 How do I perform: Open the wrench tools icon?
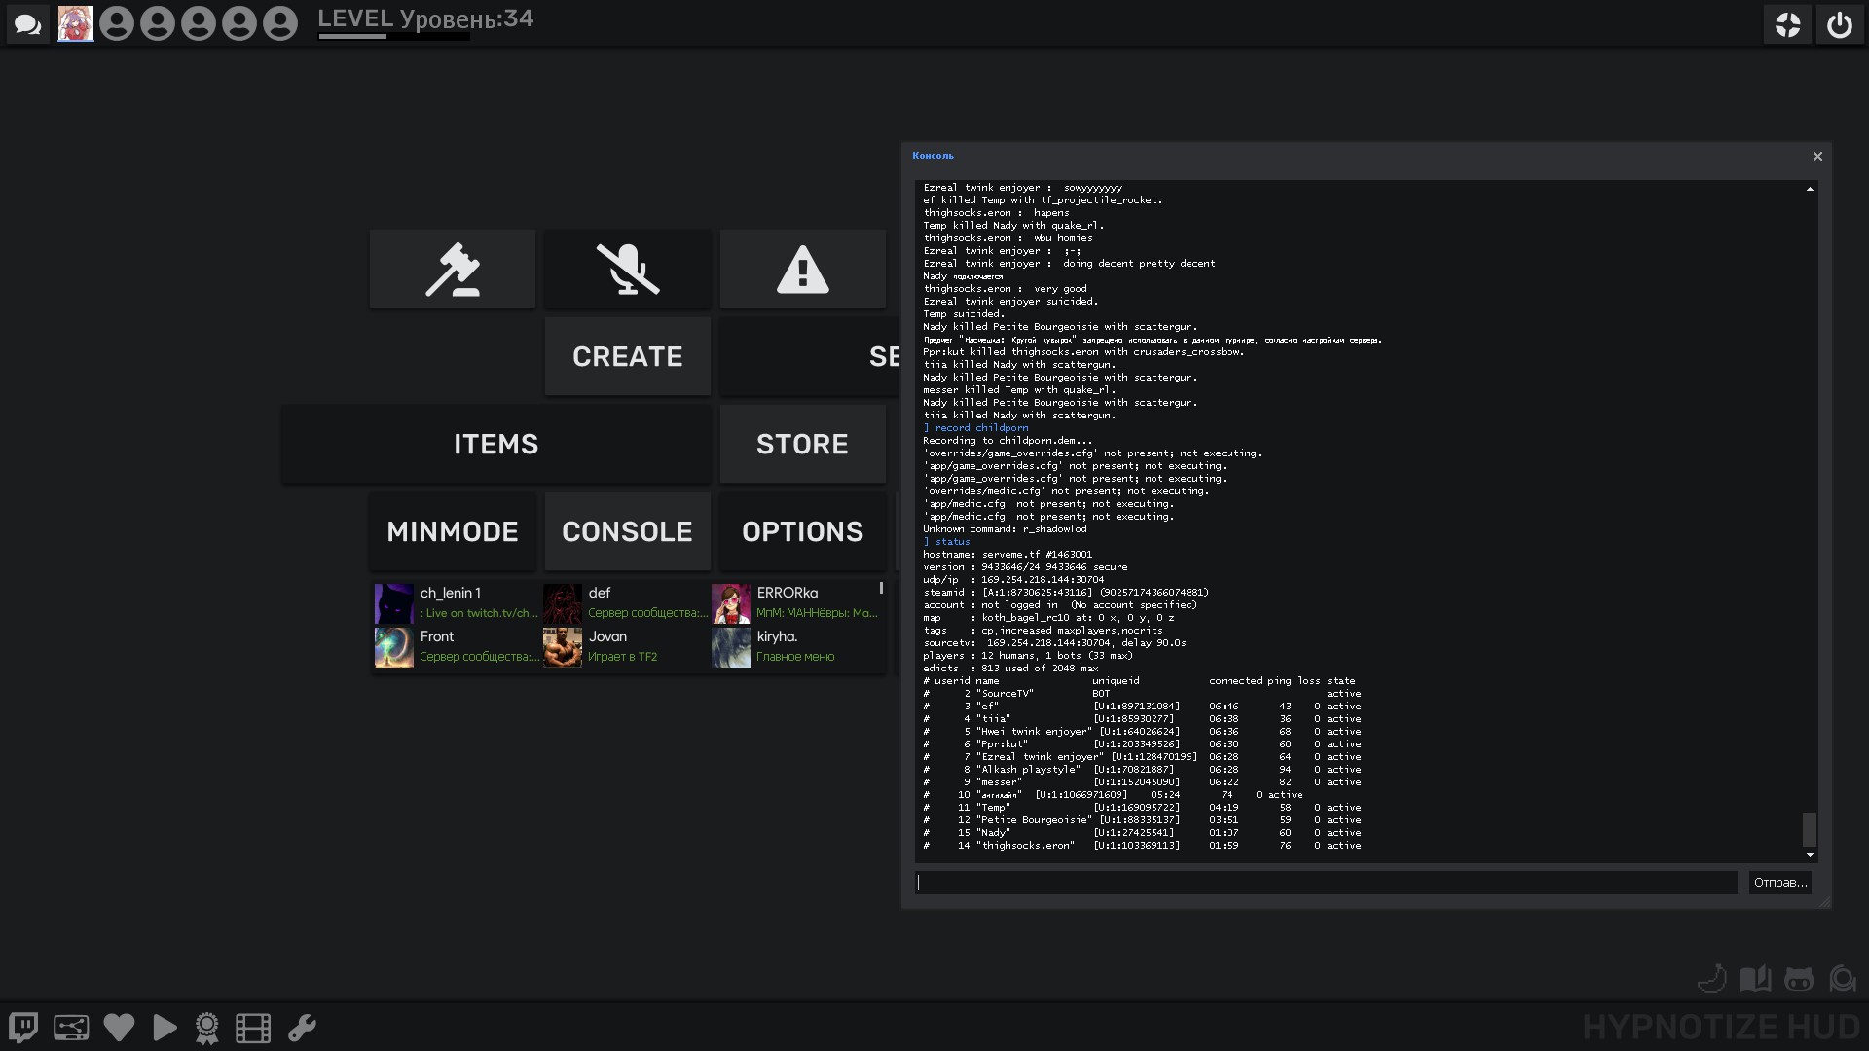(302, 1028)
